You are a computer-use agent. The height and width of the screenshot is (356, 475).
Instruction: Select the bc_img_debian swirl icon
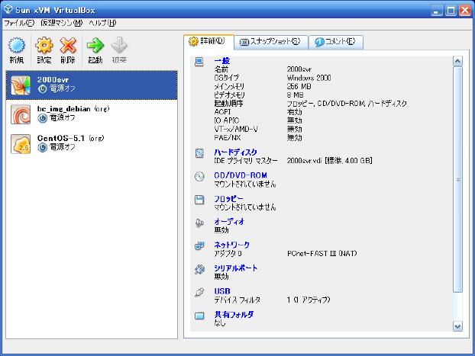pyautogui.click(x=21, y=114)
